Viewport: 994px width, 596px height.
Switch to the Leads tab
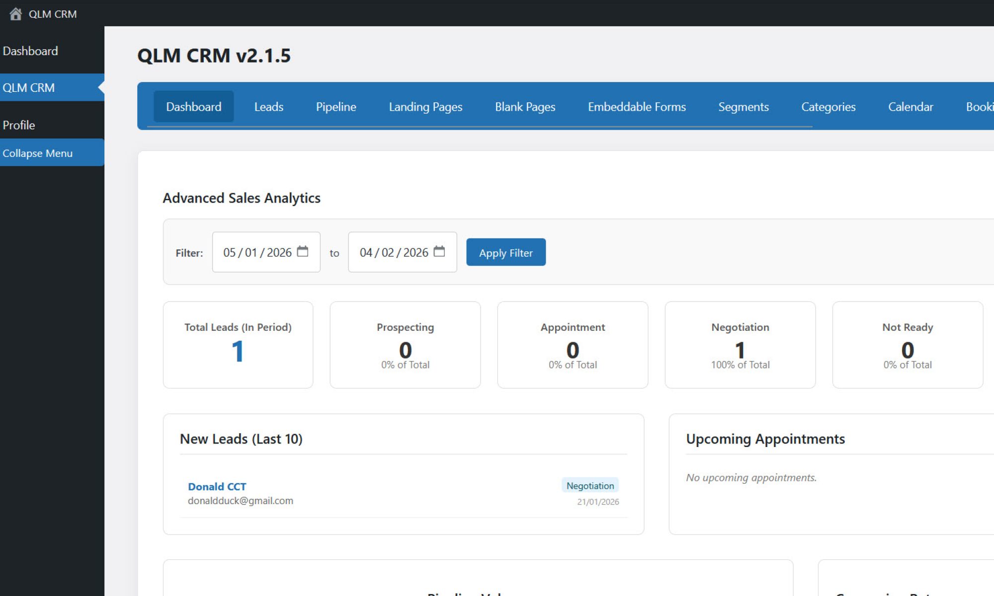(268, 107)
